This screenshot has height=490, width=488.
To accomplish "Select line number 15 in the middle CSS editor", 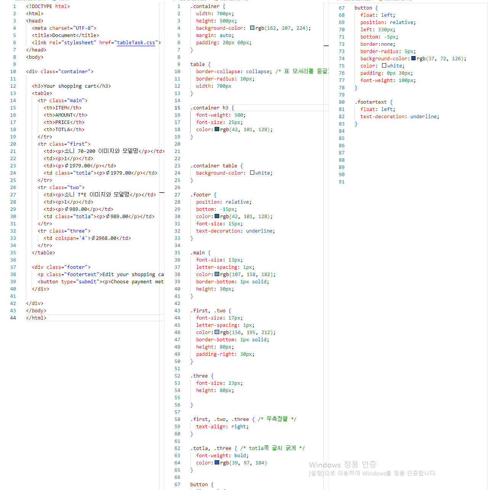I will point(177,108).
